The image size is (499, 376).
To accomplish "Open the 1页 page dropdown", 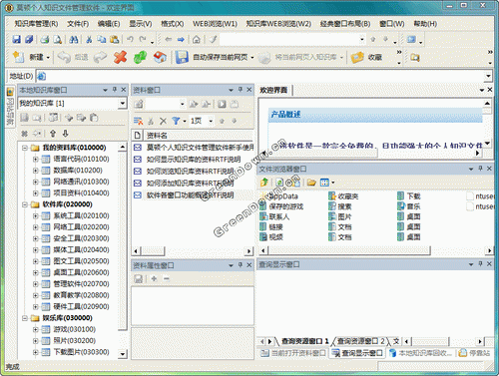I will pyautogui.click(x=211, y=121).
